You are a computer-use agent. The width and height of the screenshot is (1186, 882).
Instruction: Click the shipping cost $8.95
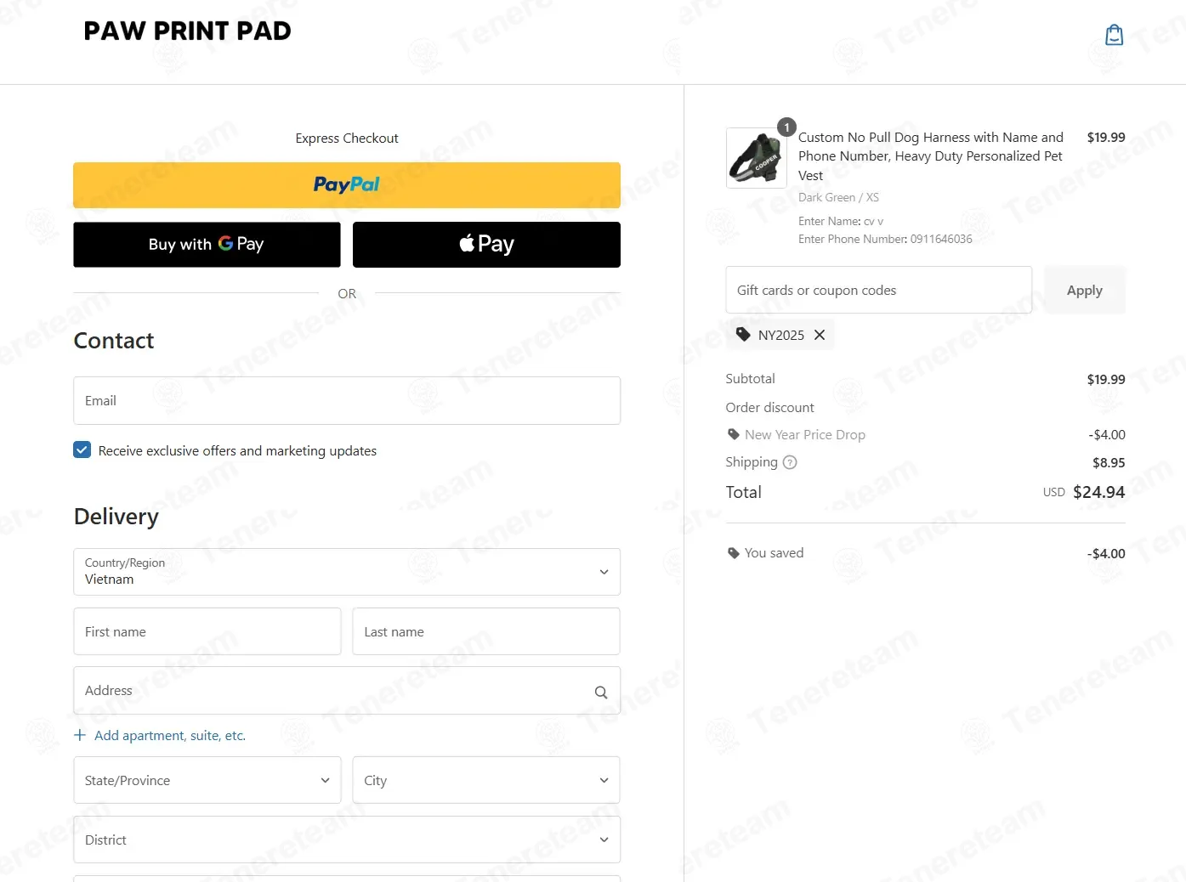[x=1109, y=463]
